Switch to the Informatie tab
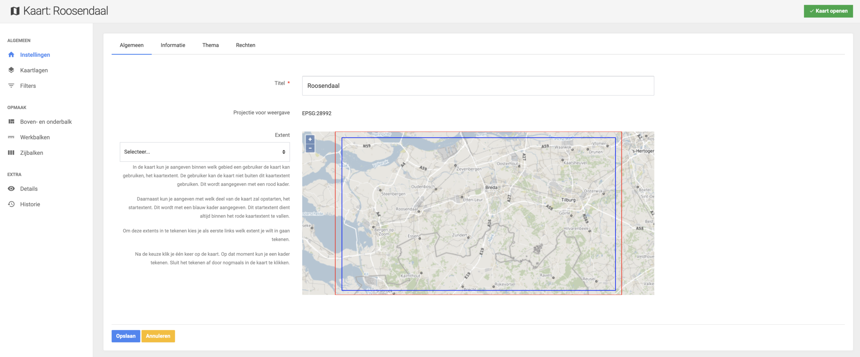The height and width of the screenshot is (357, 860). click(173, 45)
